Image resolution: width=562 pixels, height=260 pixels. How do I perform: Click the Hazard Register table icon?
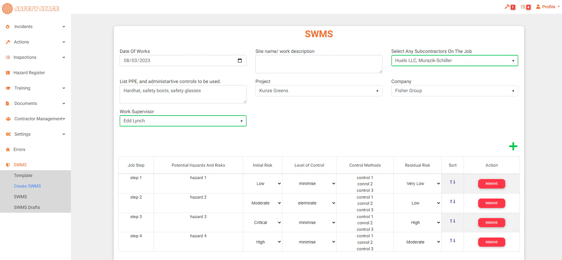[x=8, y=73]
